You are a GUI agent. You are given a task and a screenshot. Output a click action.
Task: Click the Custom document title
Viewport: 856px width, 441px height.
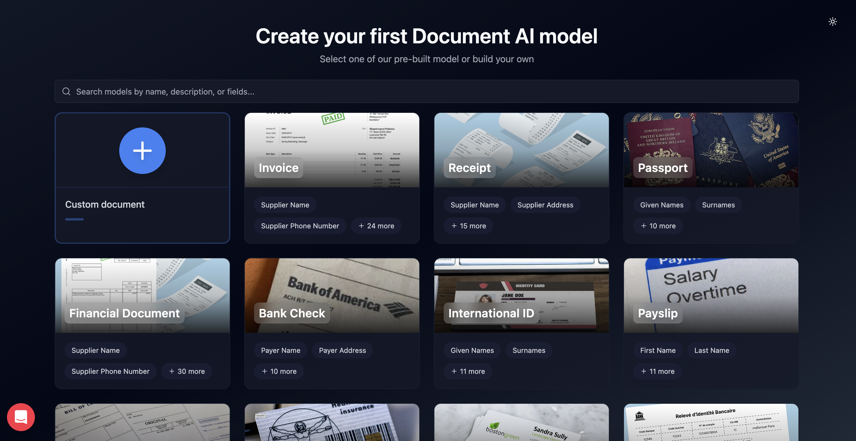coord(105,204)
